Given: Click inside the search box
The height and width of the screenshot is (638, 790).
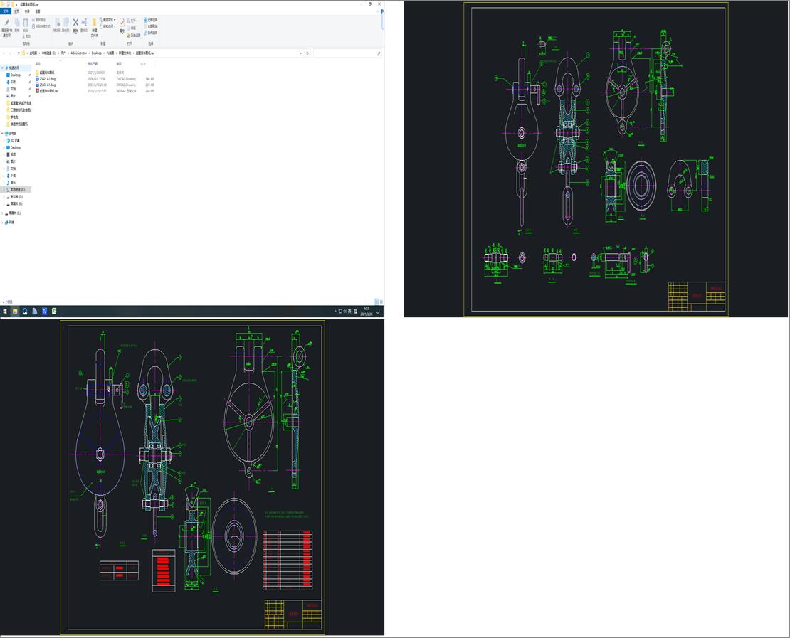Looking at the screenshot, I should click(347, 53).
